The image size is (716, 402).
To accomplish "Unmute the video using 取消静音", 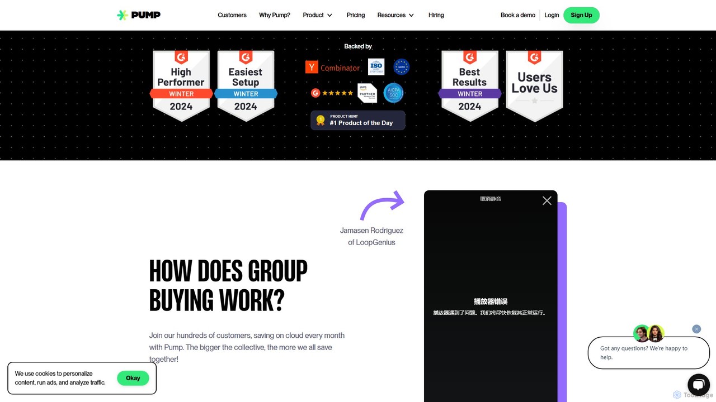I will tap(491, 199).
